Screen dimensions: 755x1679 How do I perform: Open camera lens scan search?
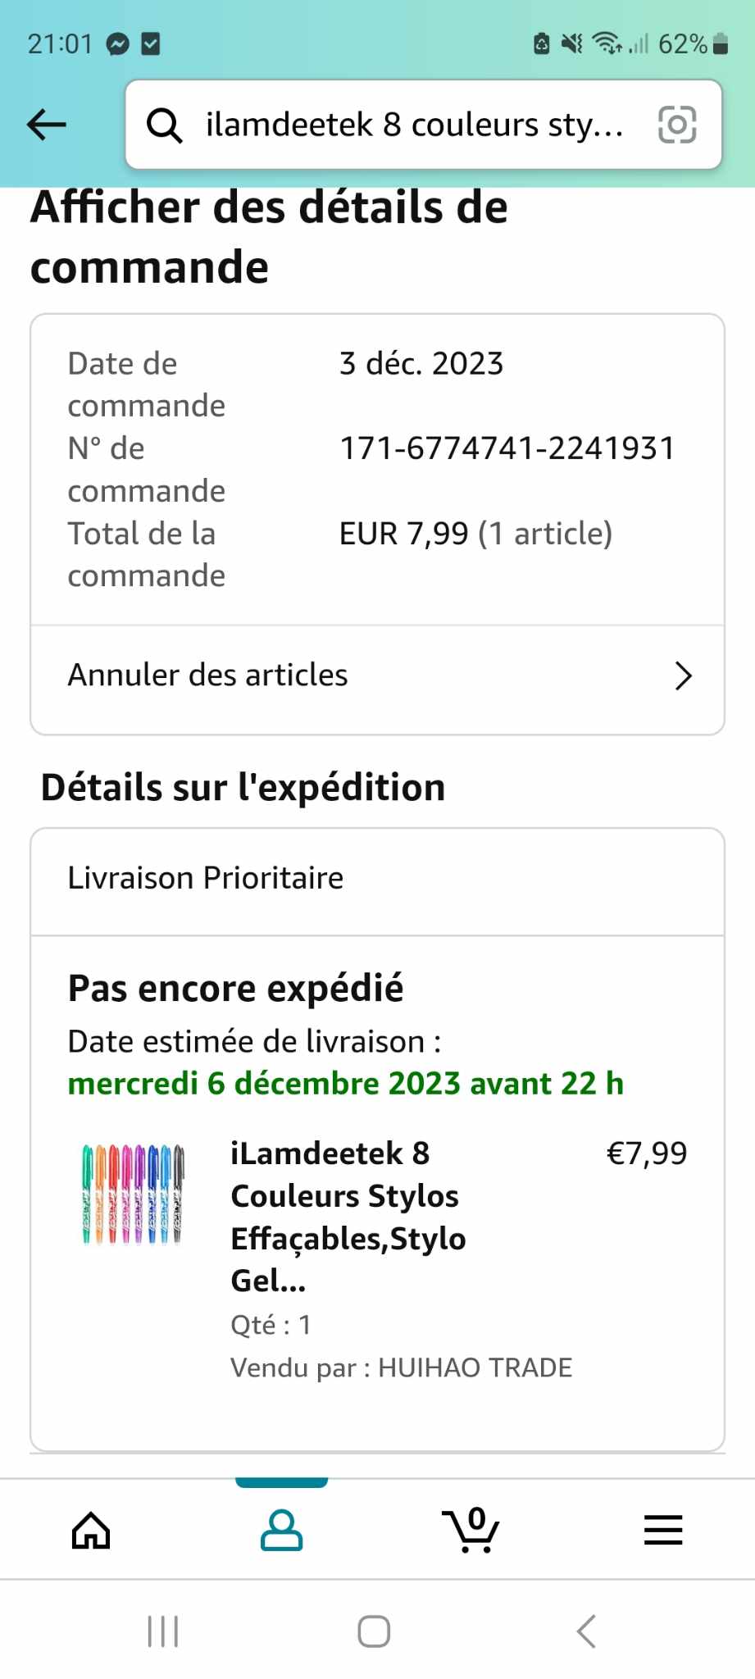(x=677, y=125)
